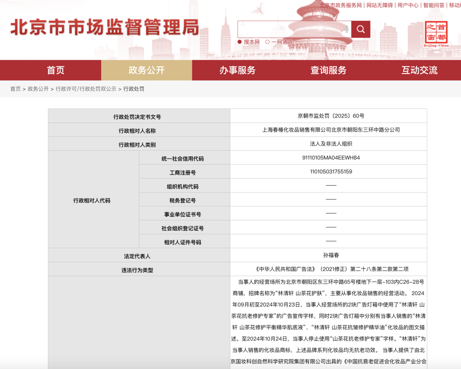Click the 网站无障碍 accessibility link
461x369 pixels.
pyautogui.click(x=379, y=5)
